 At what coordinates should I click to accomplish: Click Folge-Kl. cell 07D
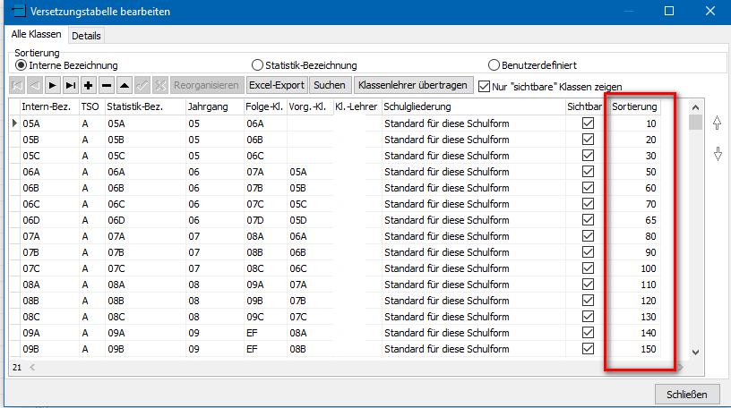coord(265,220)
